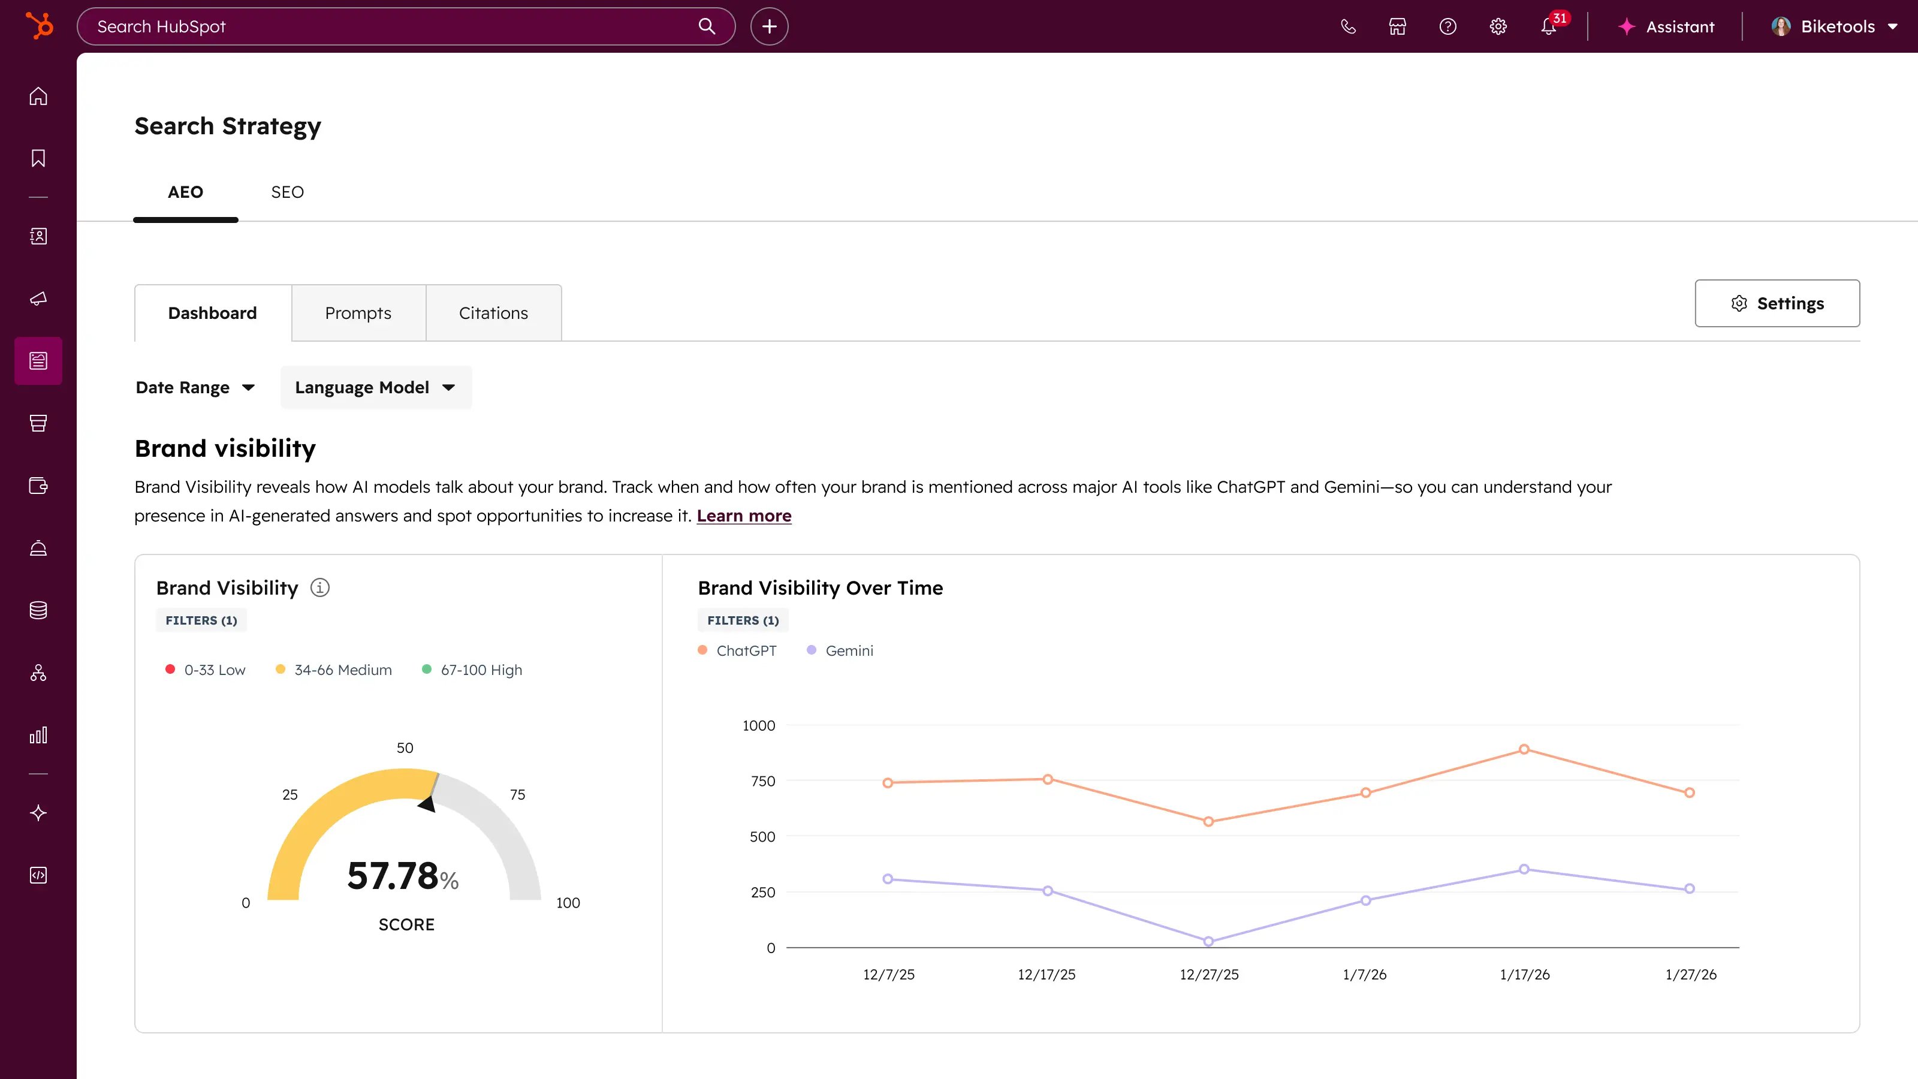Click the Data Management database icon
1918x1079 pixels.
pyautogui.click(x=38, y=610)
